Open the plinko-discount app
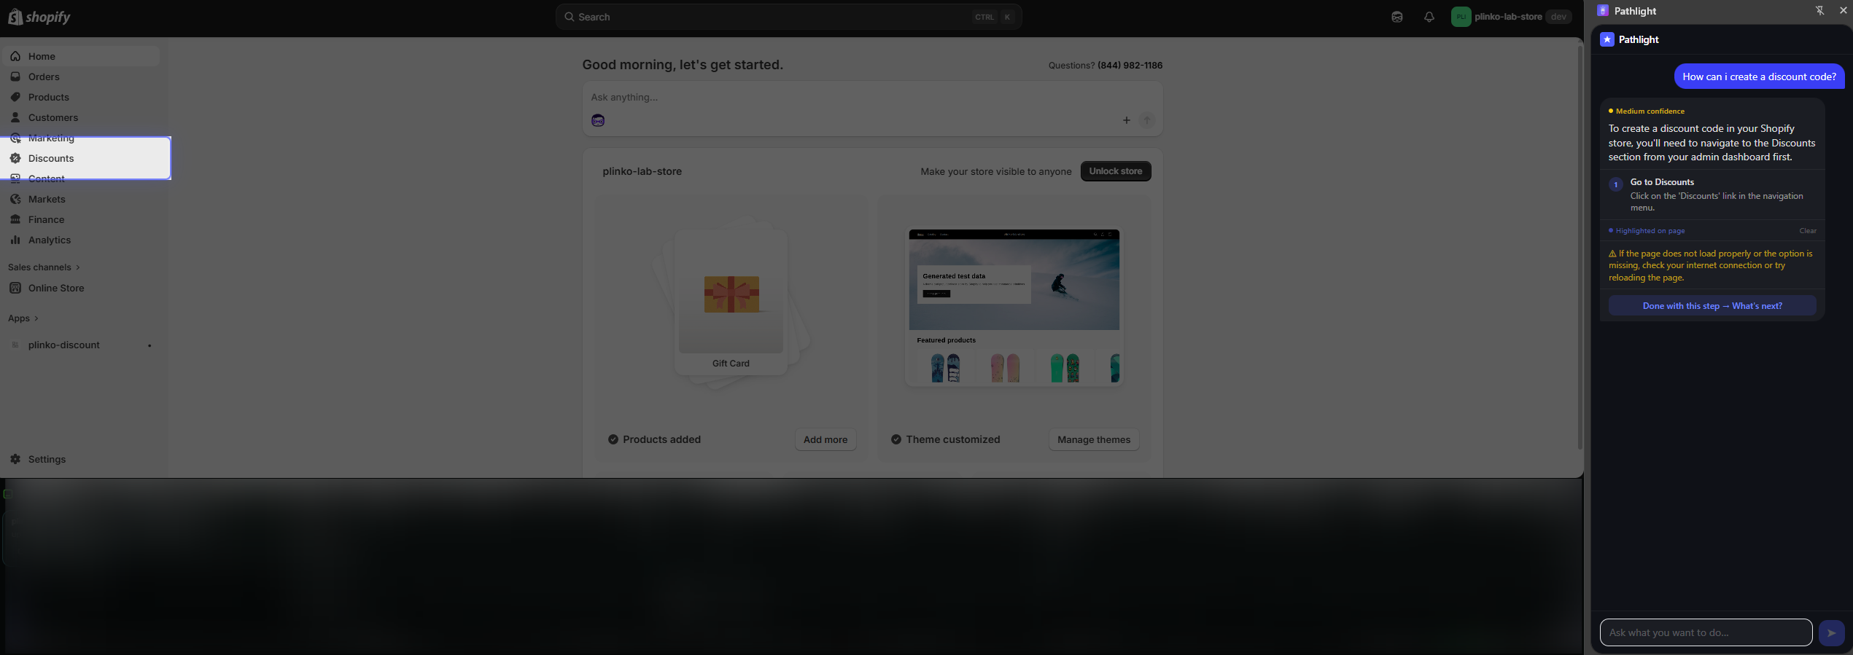 tap(81, 345)
